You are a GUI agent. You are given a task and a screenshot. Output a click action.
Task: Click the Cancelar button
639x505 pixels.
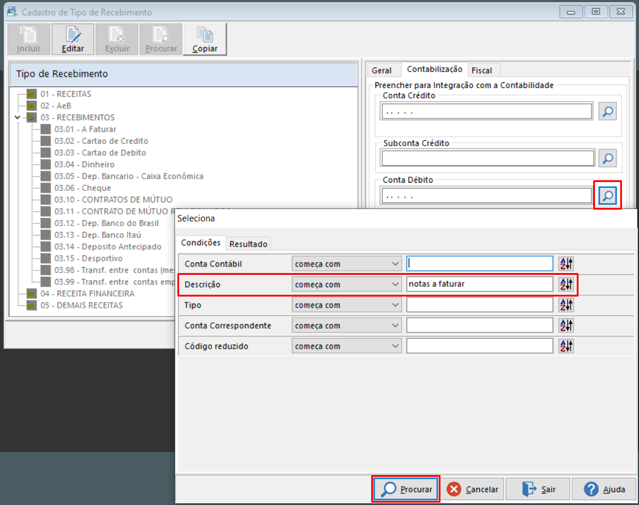click(473, 489)
